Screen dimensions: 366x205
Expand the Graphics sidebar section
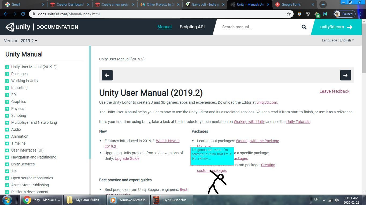7,102
